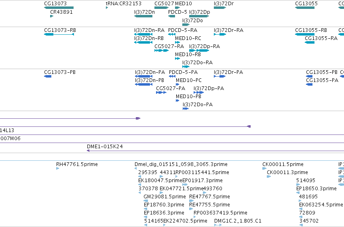Select the EP01917.3prime EST glyph
Viewport: 344px width, 227px height.
pos(185,185)
